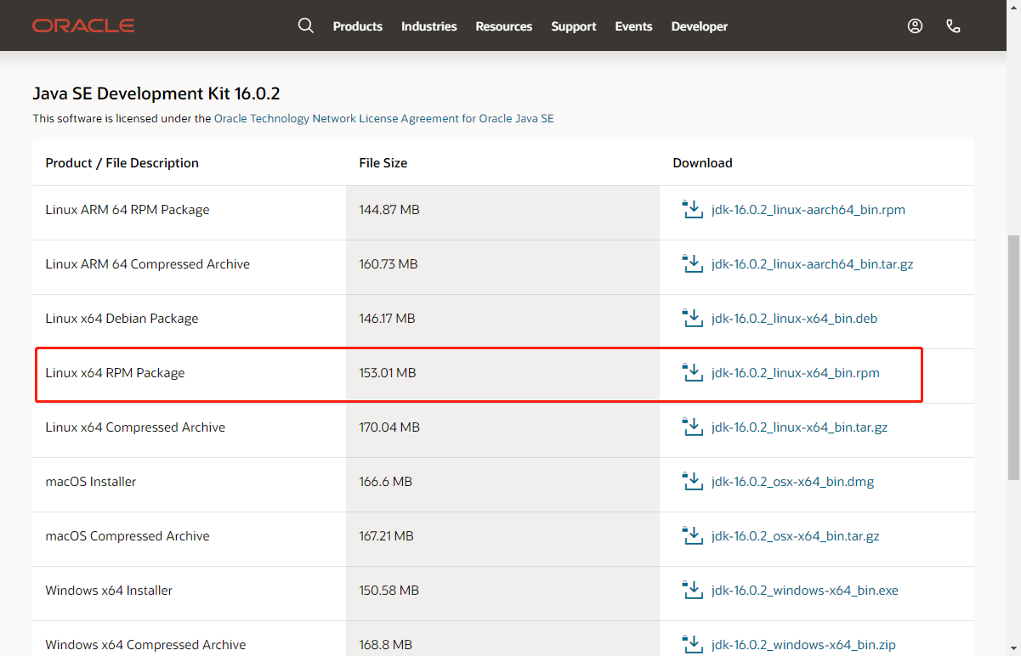Click the 160.73 MB file size
Screen dimensions: 1021x656
click(x=389, y=264)
